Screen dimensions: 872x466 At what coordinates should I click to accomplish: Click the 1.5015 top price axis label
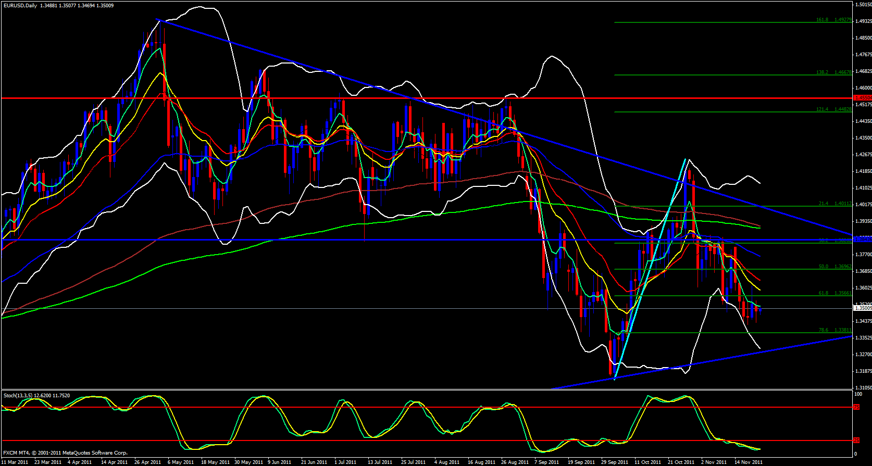[863, 5]
